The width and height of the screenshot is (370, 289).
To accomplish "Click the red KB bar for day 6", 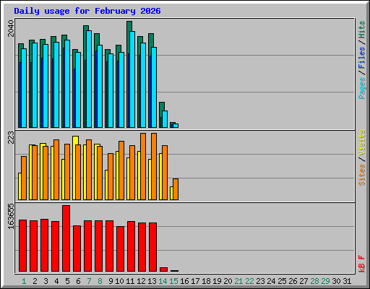I will click(77, 249).
